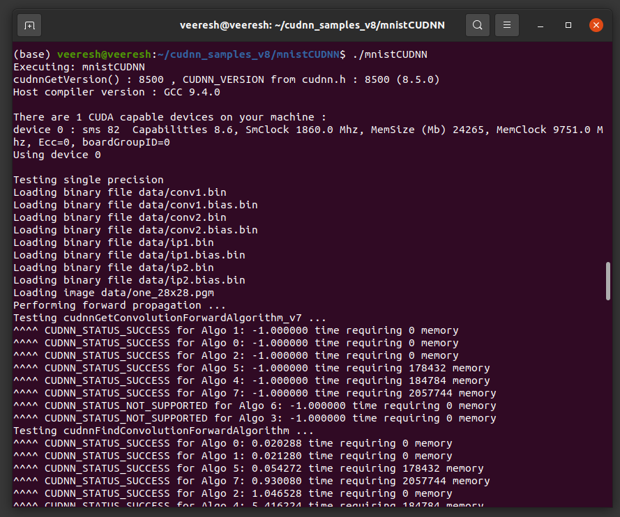Click 'Testing cudnnGetConvolutionForwardAlgorithm_v7' line
620x517 pixels.
[x=169, y=318]
